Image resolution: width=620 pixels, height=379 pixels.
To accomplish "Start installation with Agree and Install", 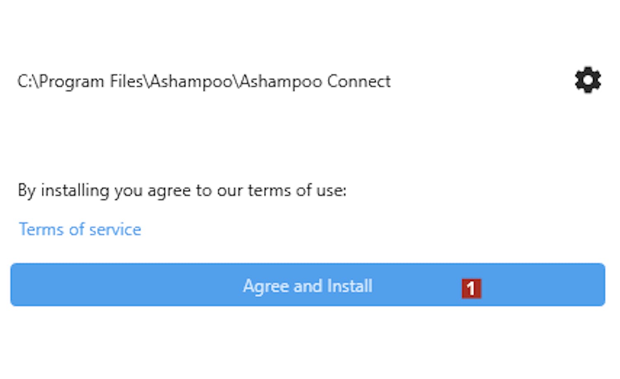I will 308,285.
